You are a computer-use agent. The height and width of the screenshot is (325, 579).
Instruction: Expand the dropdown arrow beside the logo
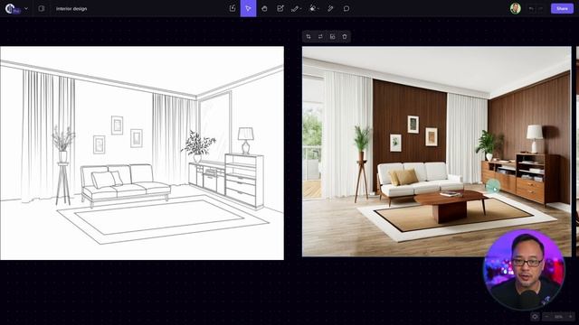[x=26, y=8]
